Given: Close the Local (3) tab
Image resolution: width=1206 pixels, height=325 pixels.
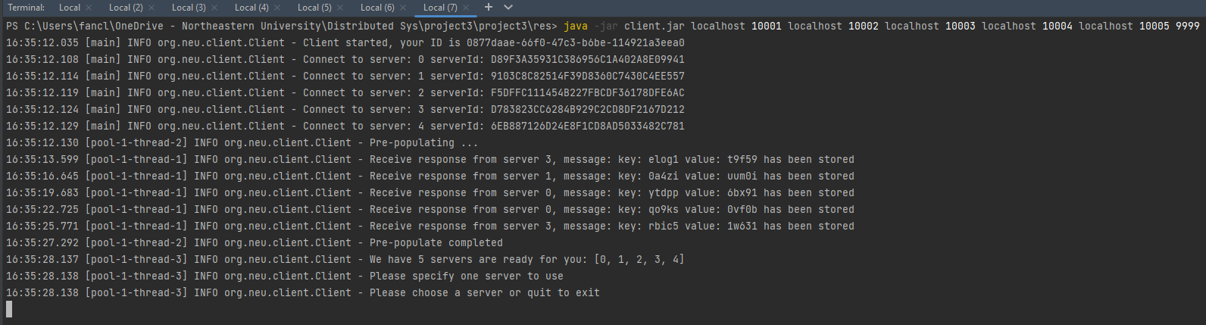Looking at the screenshot, I should coord(214,8).
